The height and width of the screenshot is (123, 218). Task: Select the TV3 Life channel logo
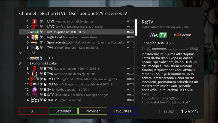(35, 79)
